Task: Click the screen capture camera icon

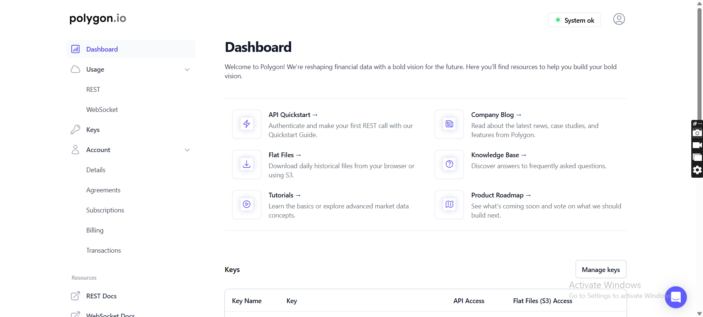Action: click(x=697, y=133)
